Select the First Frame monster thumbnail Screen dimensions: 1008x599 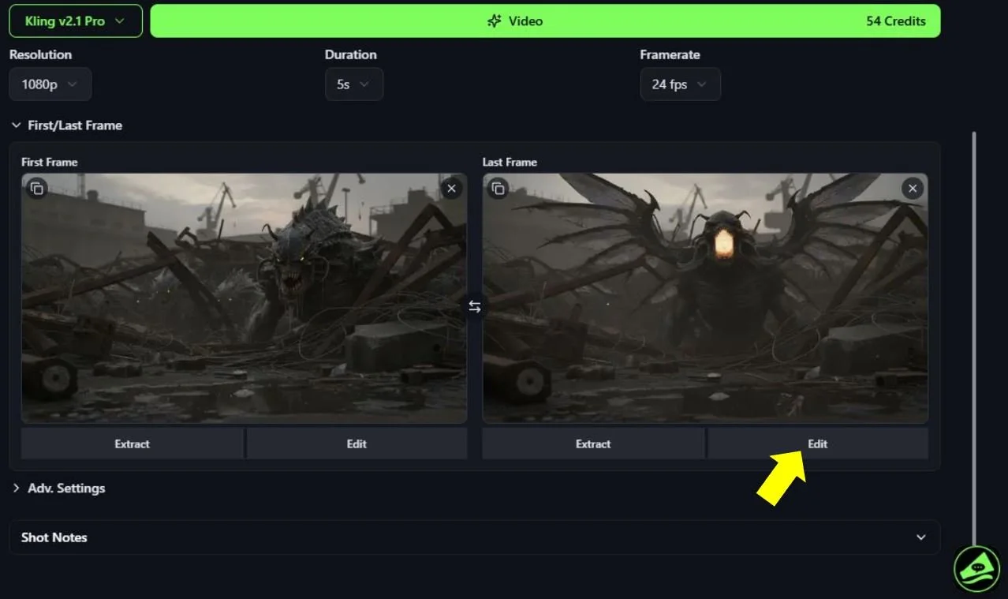[244, 298]
